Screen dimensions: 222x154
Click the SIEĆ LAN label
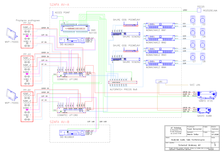pos(195,85)
